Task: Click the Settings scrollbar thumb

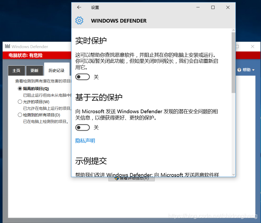Action: click(233, 63)
